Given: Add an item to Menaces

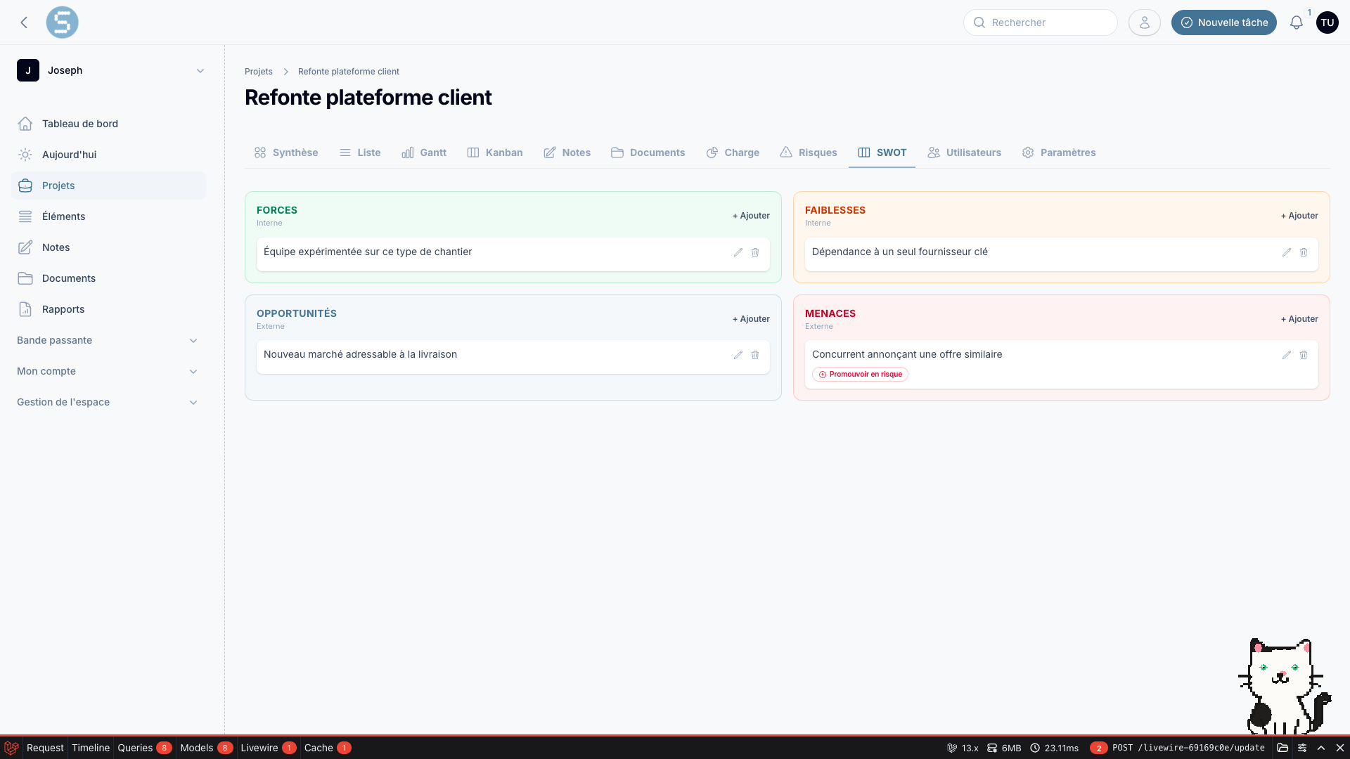Looking at the screenshot, I should tap(1299, 319).
